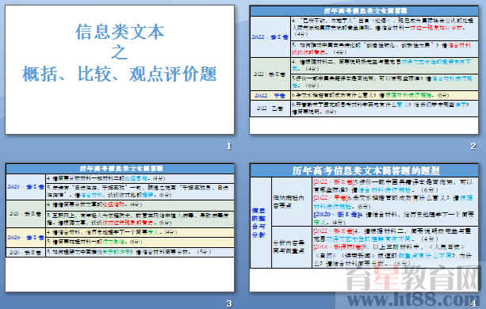The height and width of the screenshot is (309, 486).
Task: Click the slide number 1 label
Action: (229, 146)
